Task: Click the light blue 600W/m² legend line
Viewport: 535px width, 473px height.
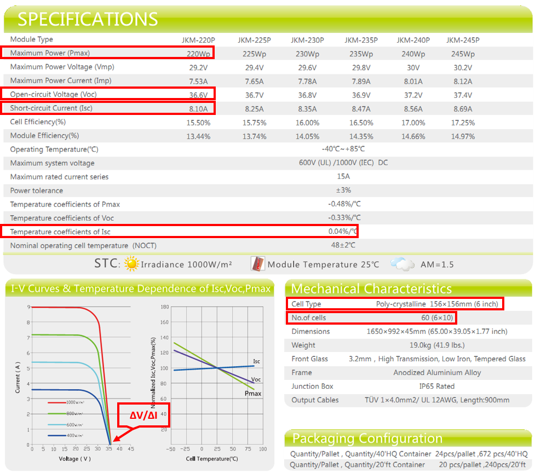Action: coord(57,424)
